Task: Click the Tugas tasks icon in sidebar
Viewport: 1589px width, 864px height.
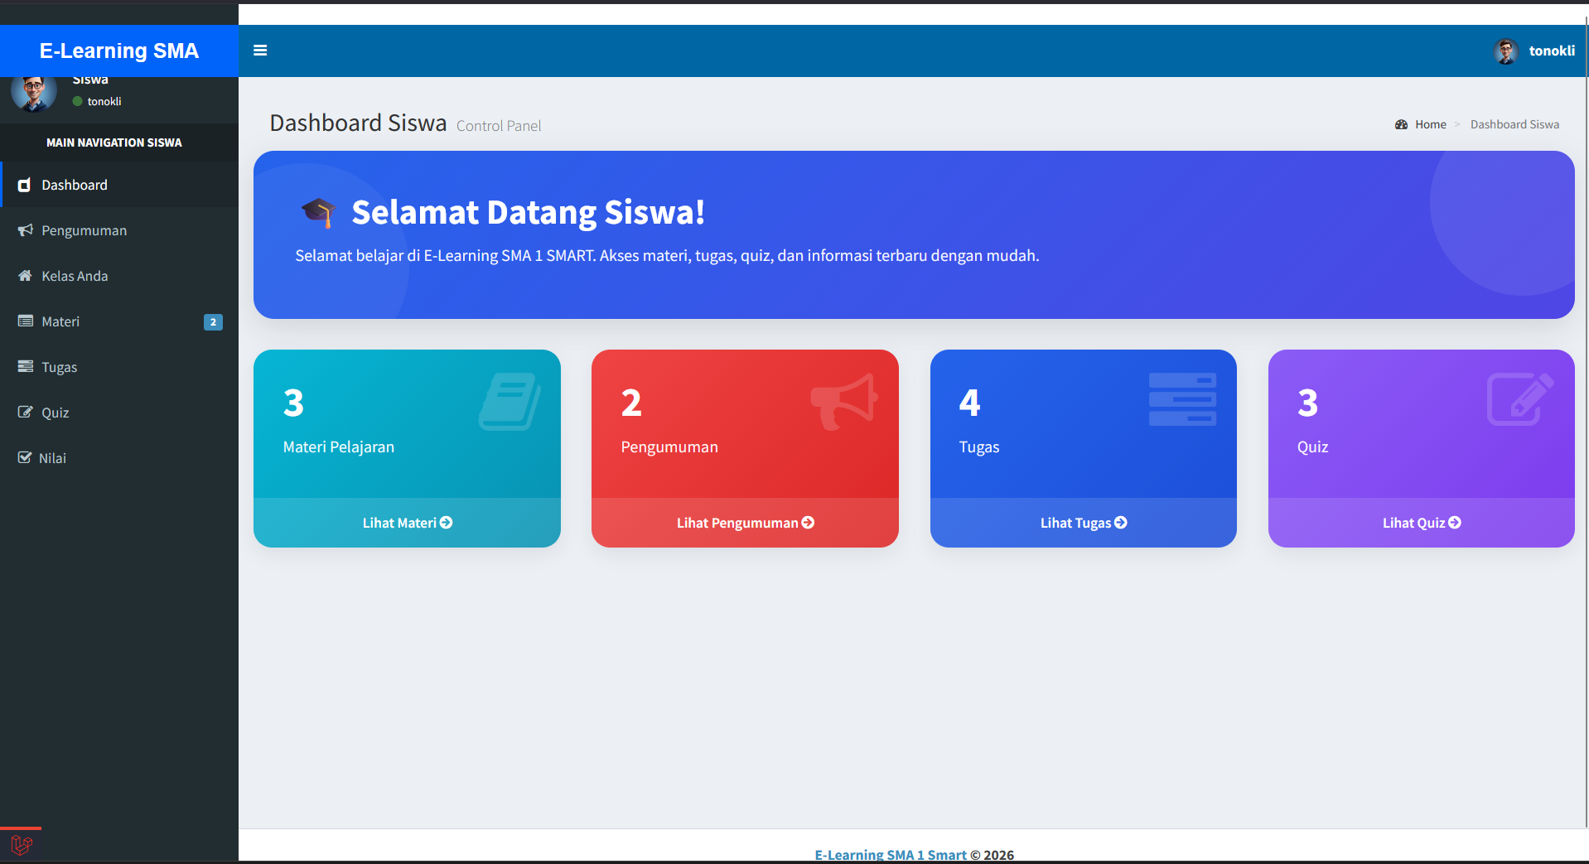Action: click(26, 366)
